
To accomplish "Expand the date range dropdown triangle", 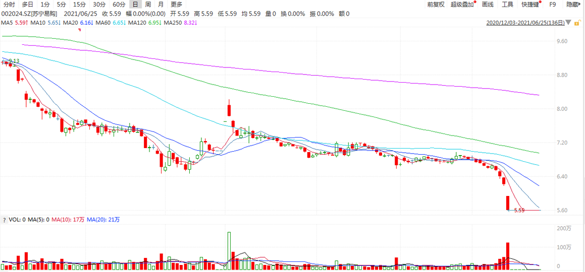I will [569, 23].
